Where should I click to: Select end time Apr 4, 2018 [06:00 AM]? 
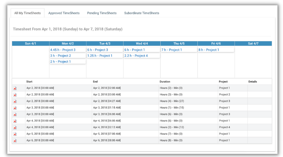pos(107,121)
